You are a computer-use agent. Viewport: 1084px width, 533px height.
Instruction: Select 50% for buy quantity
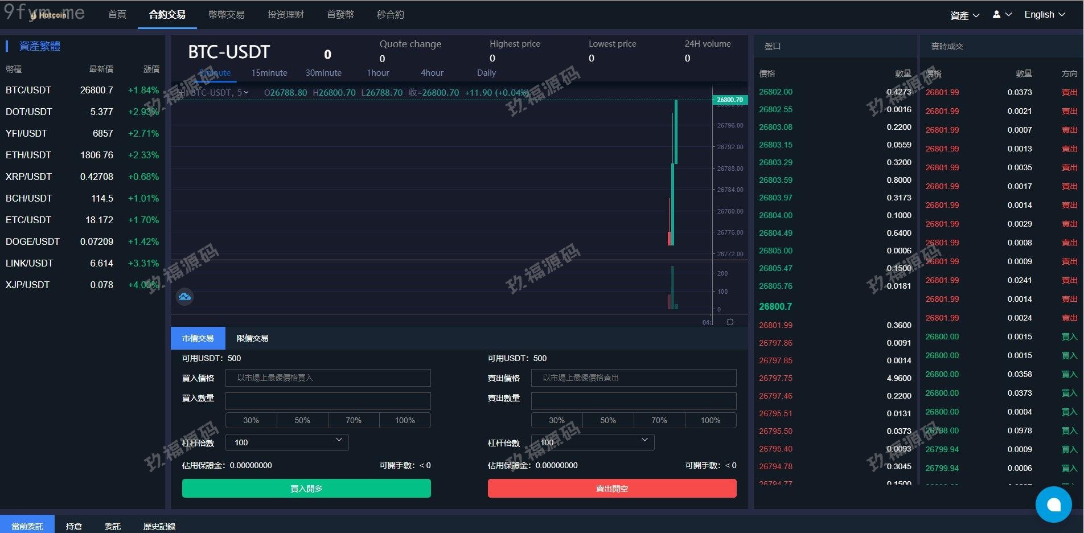tap(302, 420)
